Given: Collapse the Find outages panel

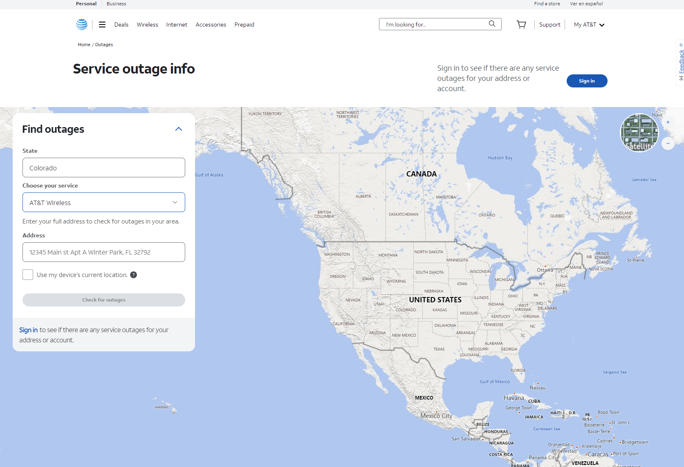Looking at the screenshot, I should pos(179,129).
